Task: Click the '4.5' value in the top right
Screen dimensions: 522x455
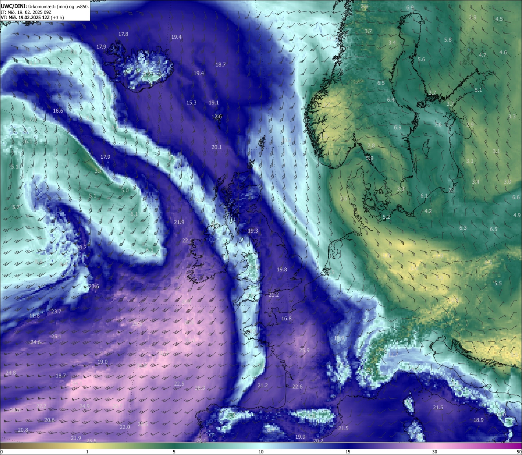Action: (x=499, y=19)
